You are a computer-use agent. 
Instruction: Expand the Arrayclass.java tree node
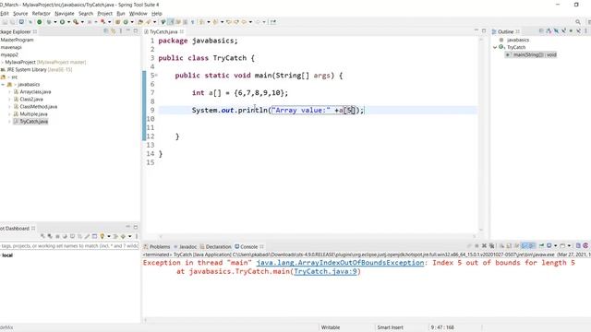click(10, 92)
